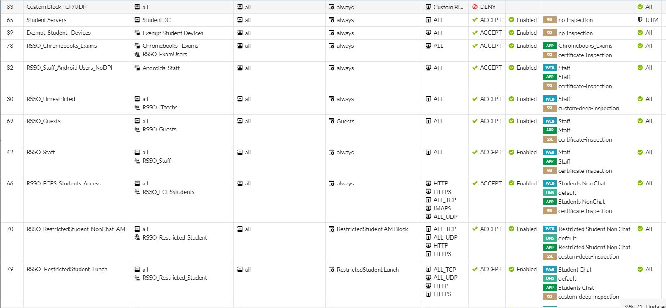The height and width of the screenshot is (308, 666).
Task: Click the DNS badge in RSSO_FCPS_Students_Access row
Action: (x=550, y=193)
